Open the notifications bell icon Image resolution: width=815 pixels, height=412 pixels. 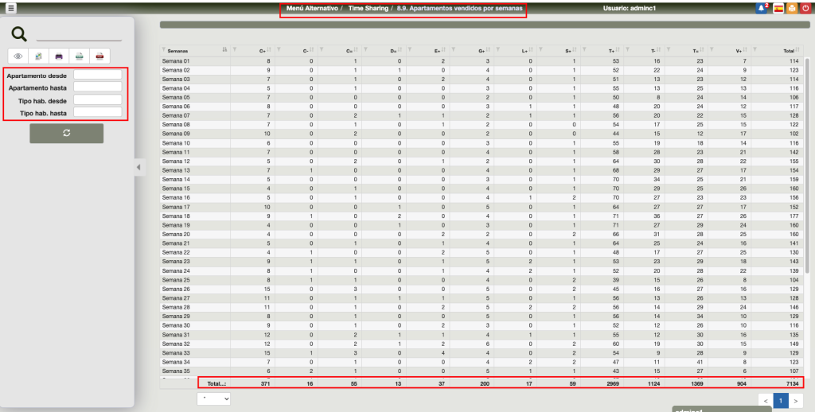tap(761, 8)
